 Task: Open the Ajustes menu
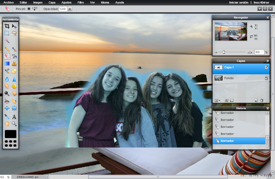tap(66, 2)
